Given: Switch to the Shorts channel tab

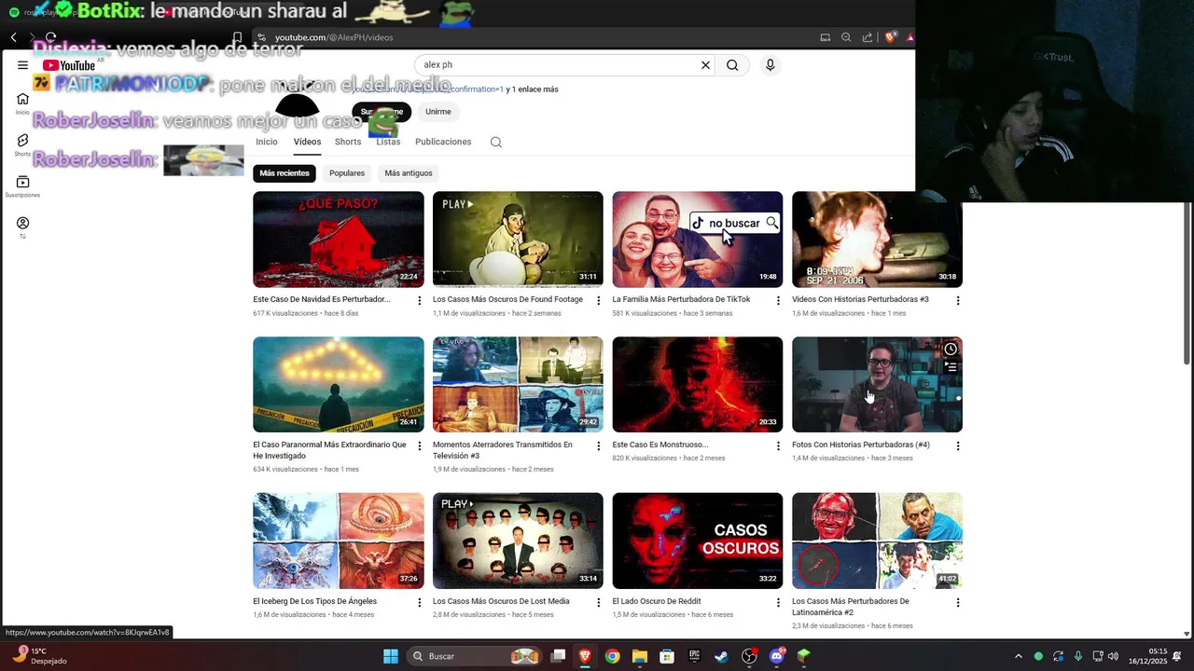Looking at the screenshot, I should click(x=348, y=142).
